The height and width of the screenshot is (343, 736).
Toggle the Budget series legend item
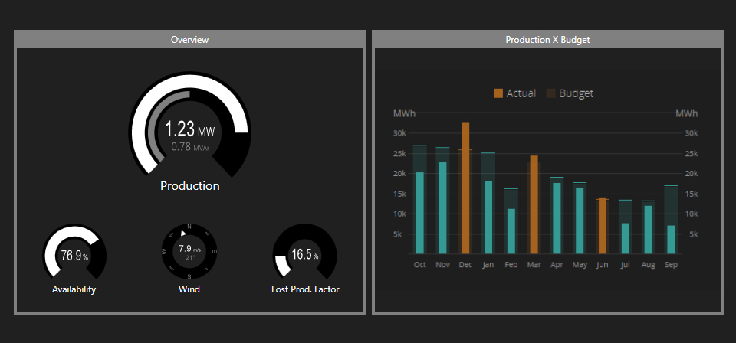tap(570, 93)
